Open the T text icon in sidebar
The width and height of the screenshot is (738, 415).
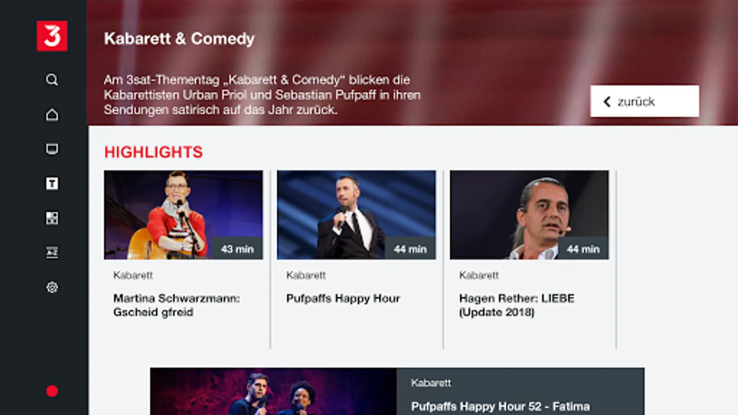pyautogui.click(x=52, y=184)
